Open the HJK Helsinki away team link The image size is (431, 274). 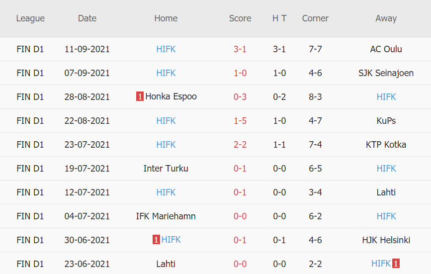(x=386, y=240)
